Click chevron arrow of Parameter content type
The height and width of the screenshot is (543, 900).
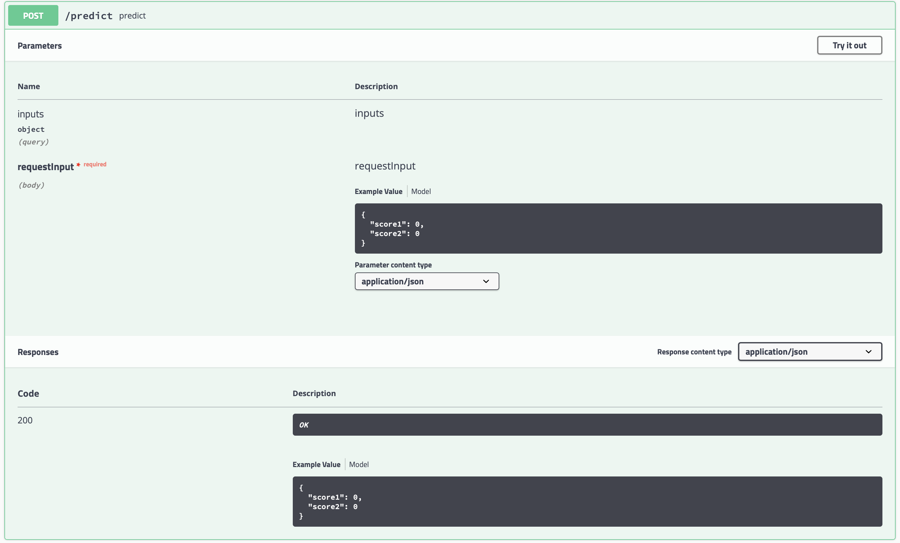pos(486,281)
